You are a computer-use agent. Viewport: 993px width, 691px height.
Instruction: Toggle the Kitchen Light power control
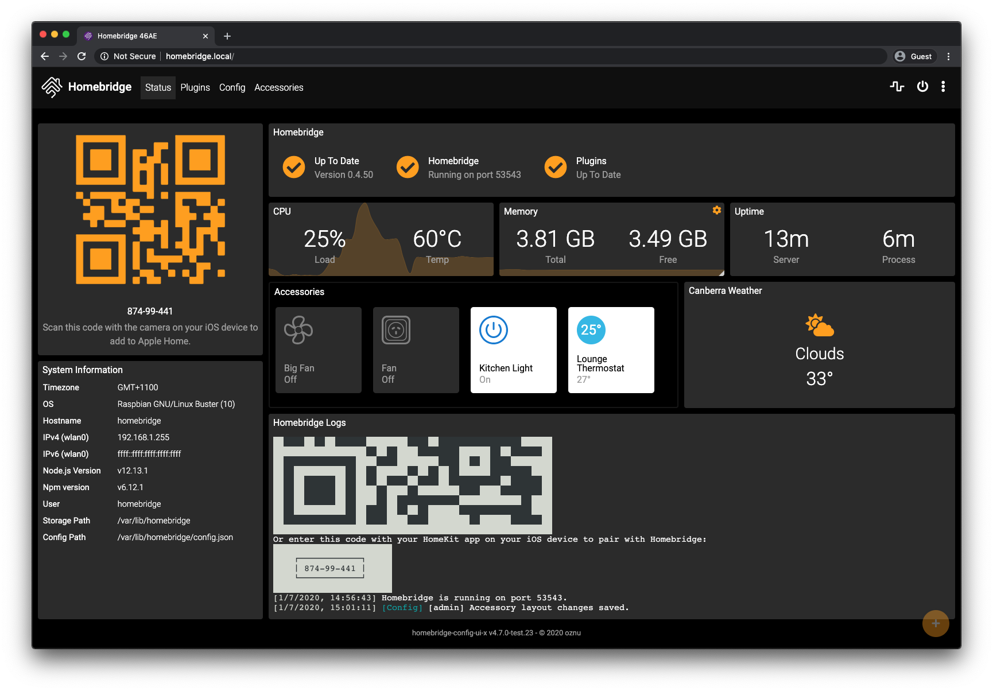(493, 330)
